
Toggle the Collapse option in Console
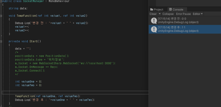(x=168, y=14)
